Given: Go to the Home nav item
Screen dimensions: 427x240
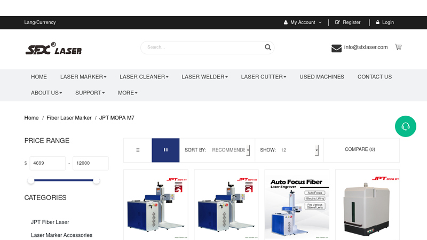Looking at the screenshot, I should tap(39, 77).
